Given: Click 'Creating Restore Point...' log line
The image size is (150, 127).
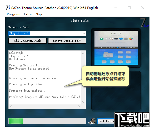Looking at the screenshot, I should pyautogui.click(x=28, y=65).
